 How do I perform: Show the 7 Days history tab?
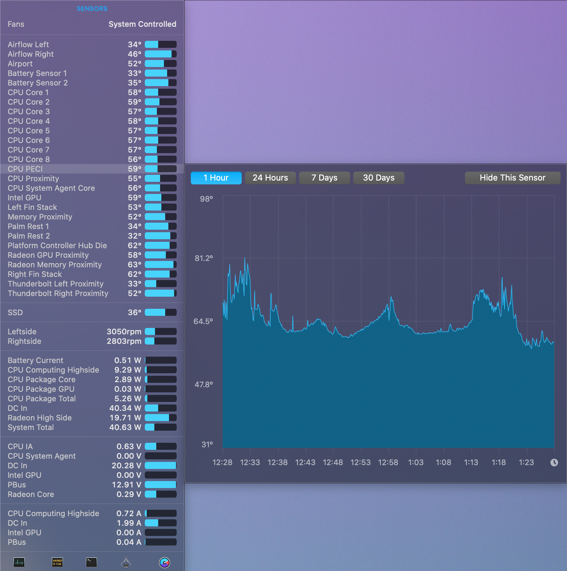click(325, 178)
